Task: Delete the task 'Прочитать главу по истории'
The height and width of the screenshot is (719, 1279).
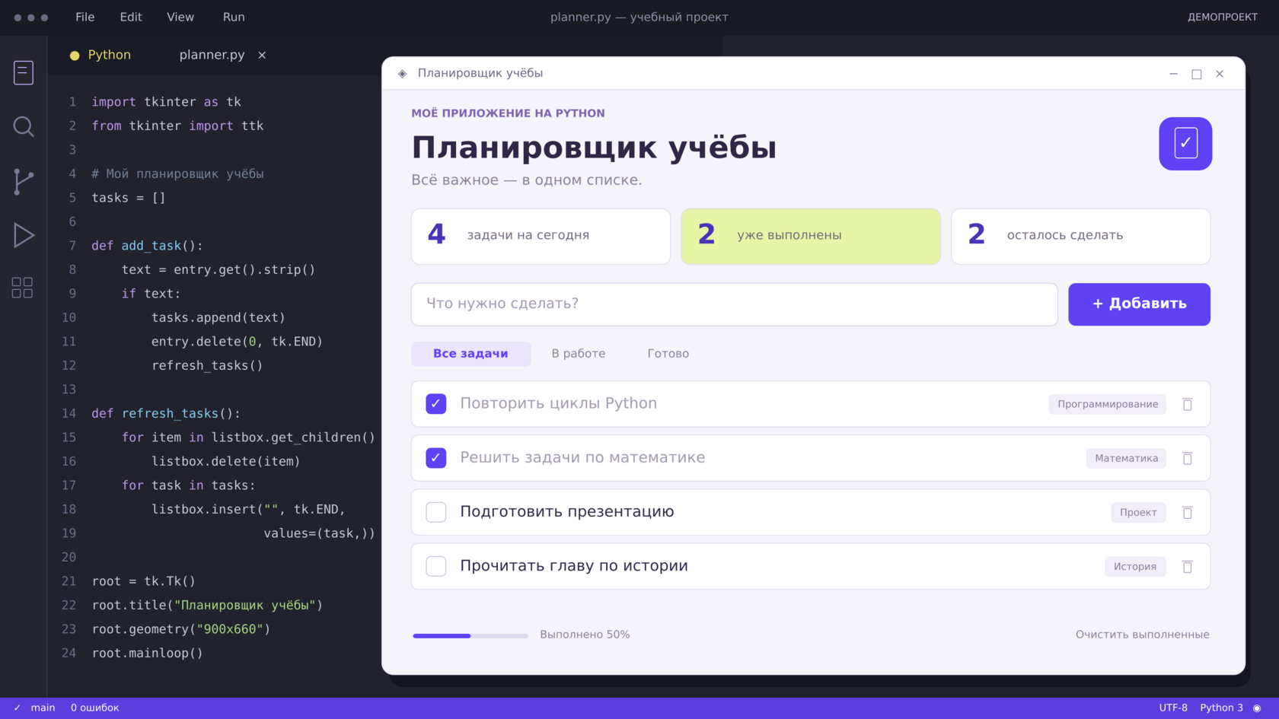Action: point(1187,566)
